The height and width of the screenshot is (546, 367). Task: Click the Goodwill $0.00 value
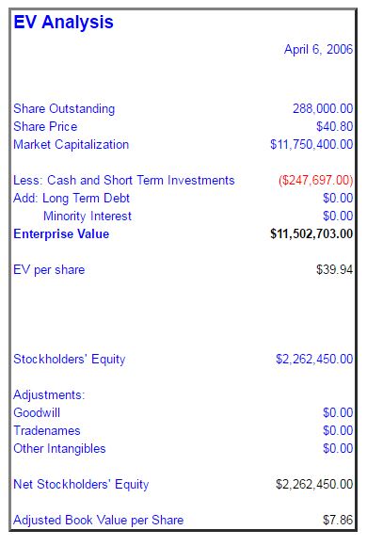click(x=338, y=412)
